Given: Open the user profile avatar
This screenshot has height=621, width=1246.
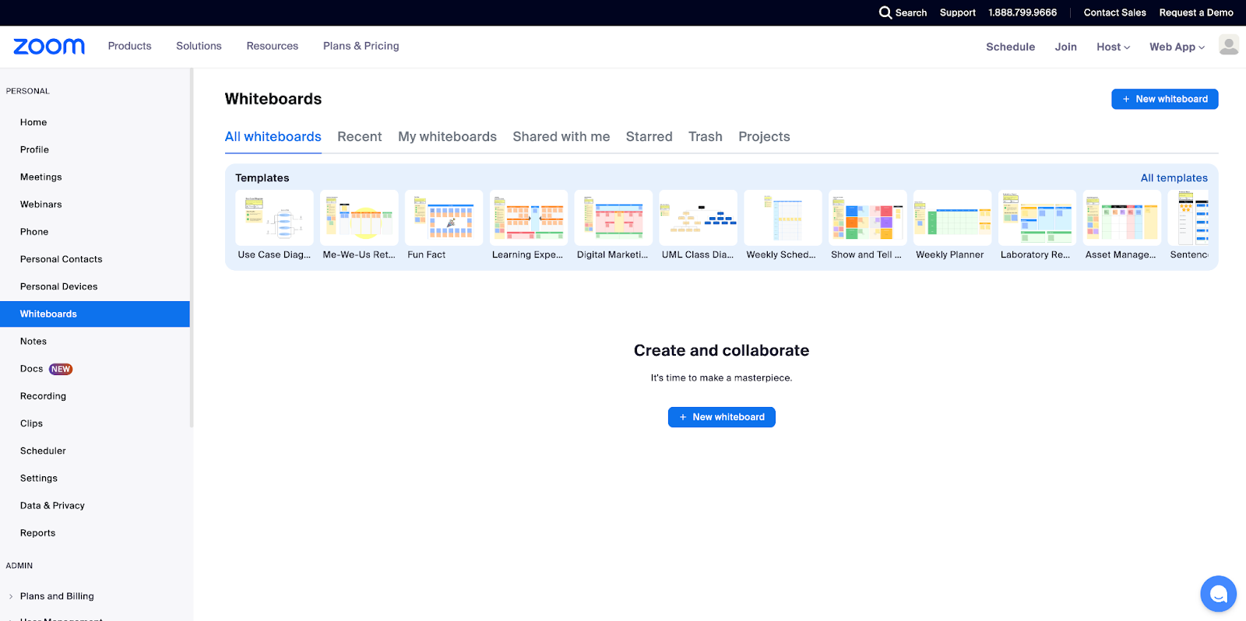Looking at the screenshot, I should (1229, 45).
